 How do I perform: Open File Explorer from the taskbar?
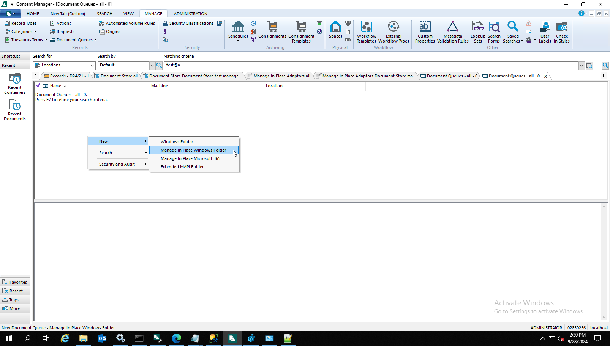click(84, 338)
